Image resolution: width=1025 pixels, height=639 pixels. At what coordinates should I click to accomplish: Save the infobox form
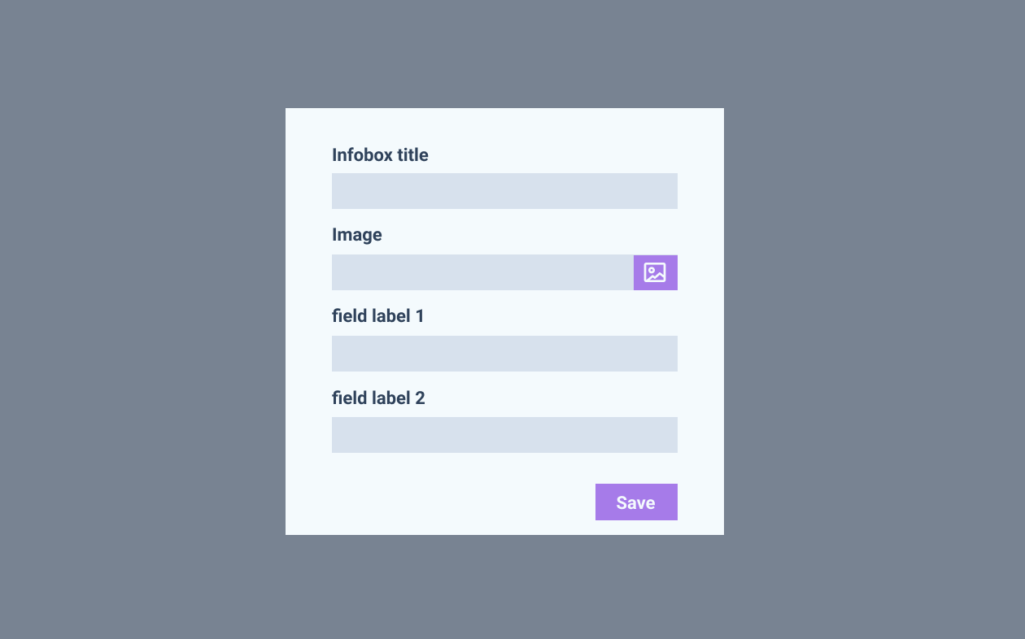pyautogui.click(x=636, y=502)
